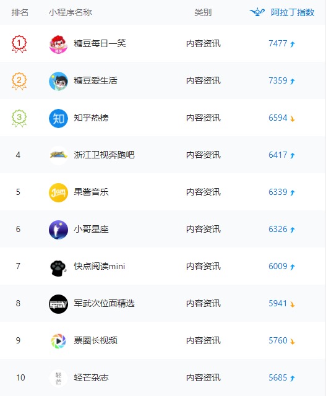Open the 知乎热榜 mini program name link
Viewport: 326px width, 396px height.
pyautogui.click(x=91, y=118)
